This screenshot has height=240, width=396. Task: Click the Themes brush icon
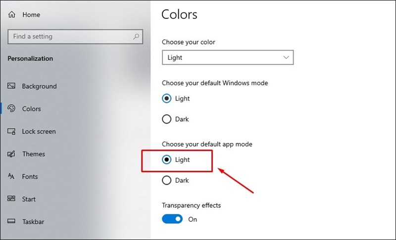click(x=11, y=154)
